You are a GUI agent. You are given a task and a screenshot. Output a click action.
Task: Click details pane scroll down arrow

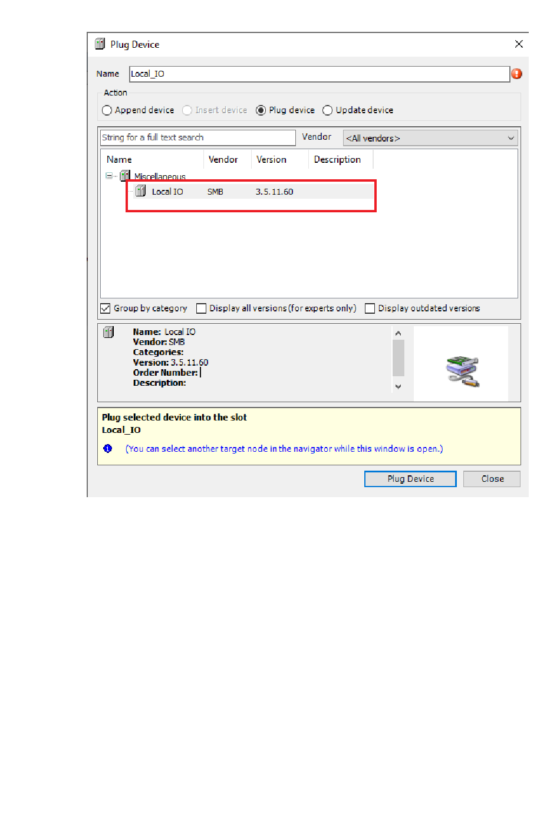coord(398,387)
